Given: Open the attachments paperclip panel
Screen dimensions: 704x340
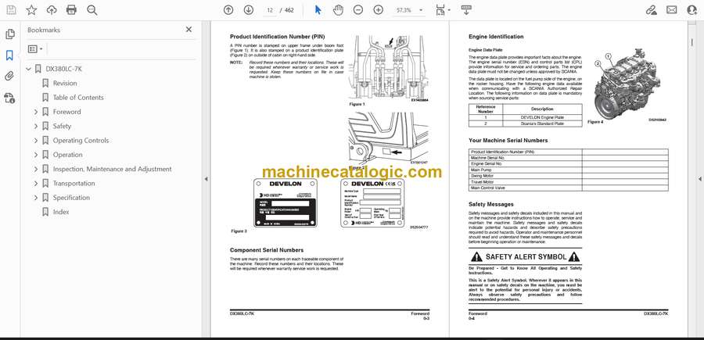Looking at the screenshot, I should point(10,76).
